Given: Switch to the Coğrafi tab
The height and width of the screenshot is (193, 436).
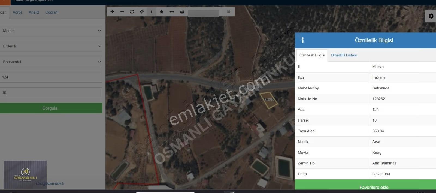Looking at the screenshot, I should [x=51, y=12].
